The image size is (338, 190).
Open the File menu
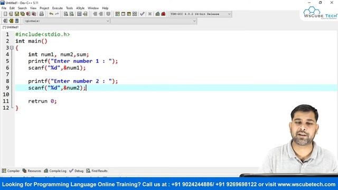(4, 8)
